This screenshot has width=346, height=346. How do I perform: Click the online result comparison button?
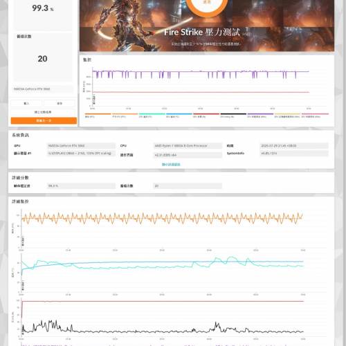[43, 112]
